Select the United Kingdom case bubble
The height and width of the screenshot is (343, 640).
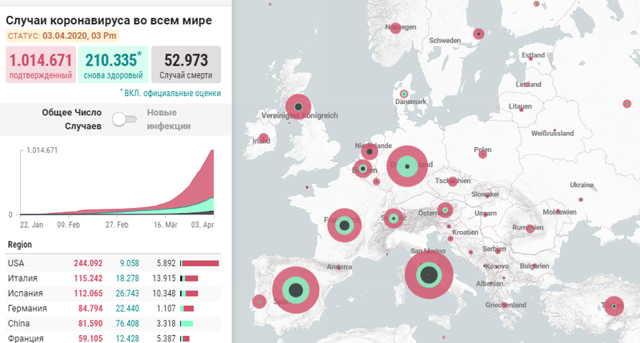298,106
